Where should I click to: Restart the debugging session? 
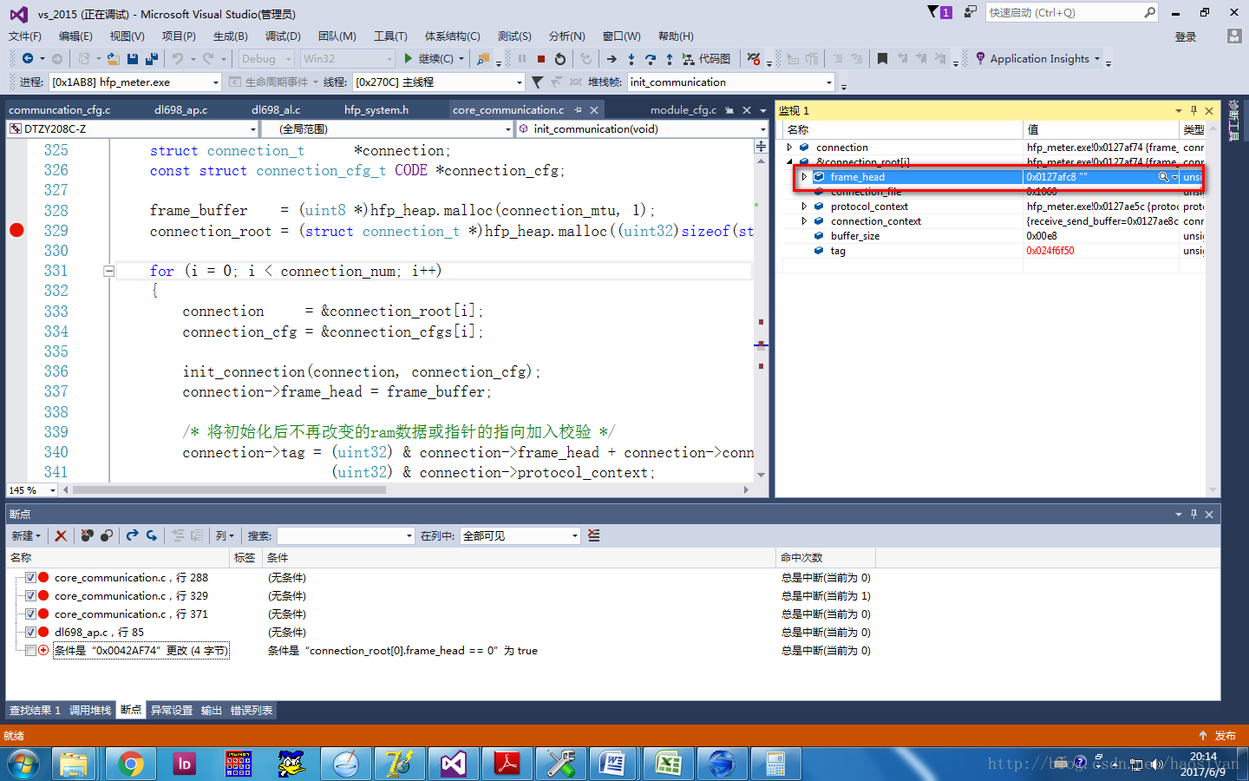560,58
